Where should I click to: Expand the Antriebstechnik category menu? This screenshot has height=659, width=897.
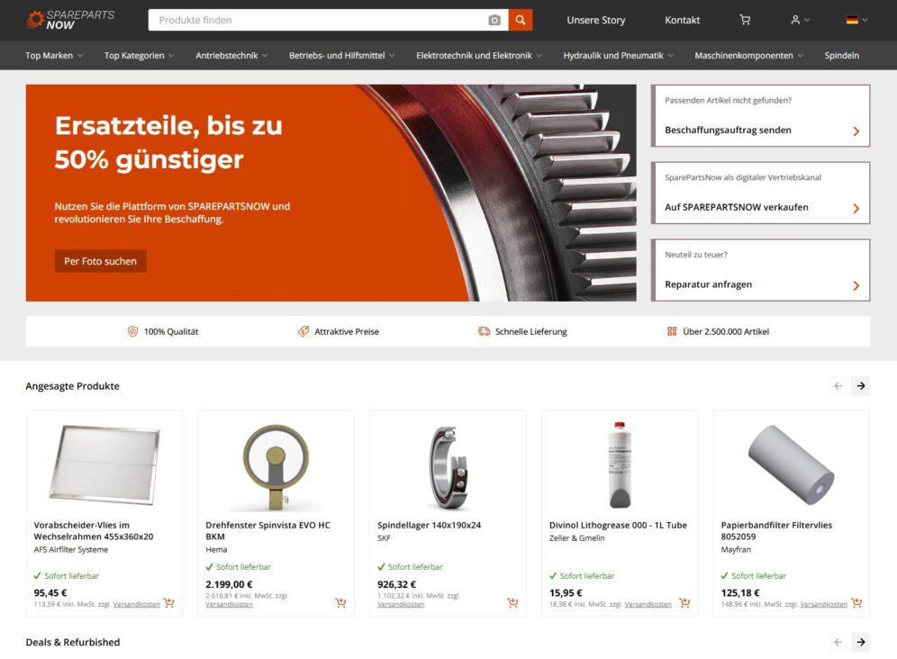point(231,56)
